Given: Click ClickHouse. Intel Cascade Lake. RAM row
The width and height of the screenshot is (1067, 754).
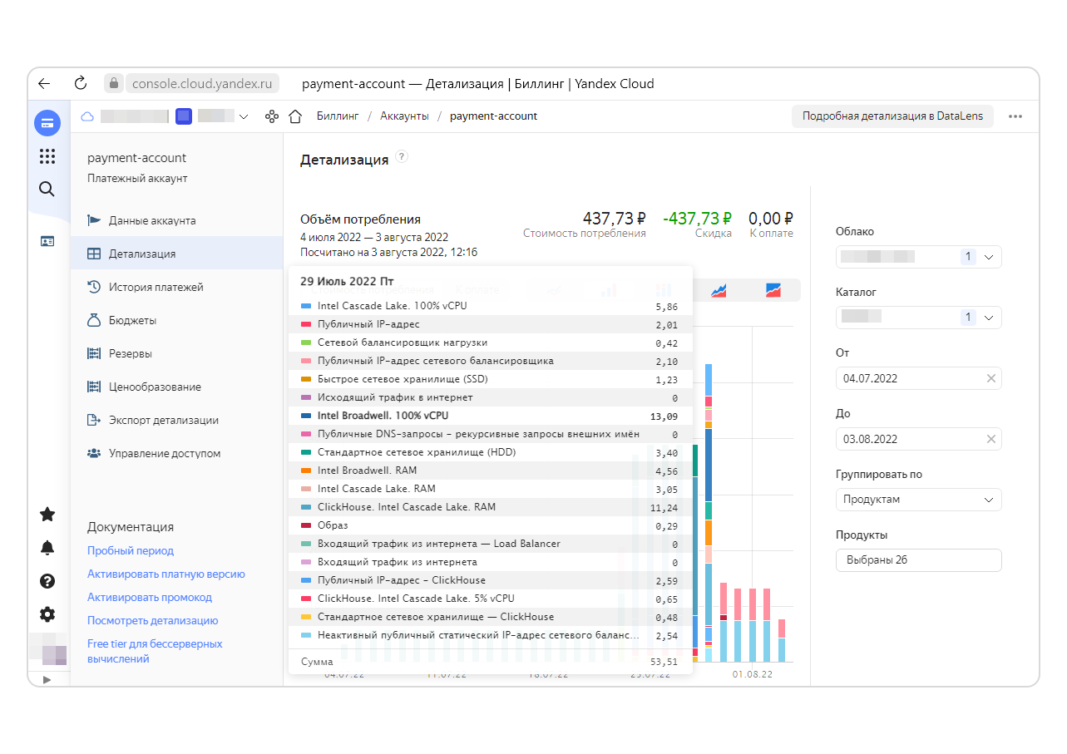Looking at the screenshot, I should [490, 507].
